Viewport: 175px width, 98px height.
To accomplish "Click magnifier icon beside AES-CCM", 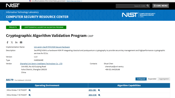I will click(x=99, y=95).
